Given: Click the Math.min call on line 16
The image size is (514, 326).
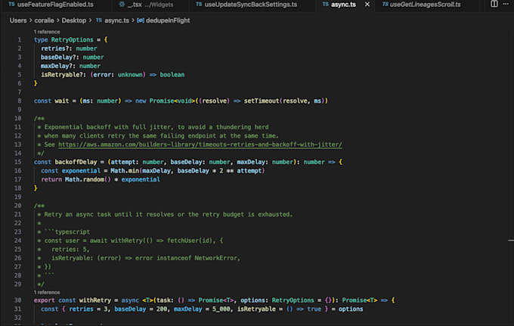Looking at the screenshot, I should pos(125,171).
